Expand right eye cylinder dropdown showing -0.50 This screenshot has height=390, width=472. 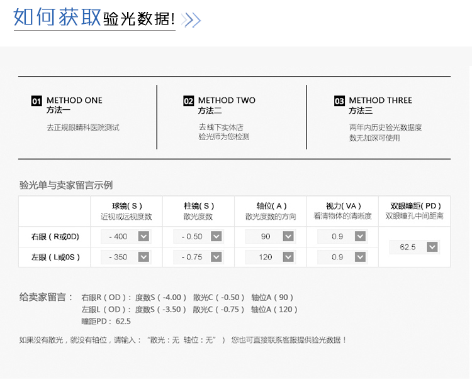click(198, 237)
